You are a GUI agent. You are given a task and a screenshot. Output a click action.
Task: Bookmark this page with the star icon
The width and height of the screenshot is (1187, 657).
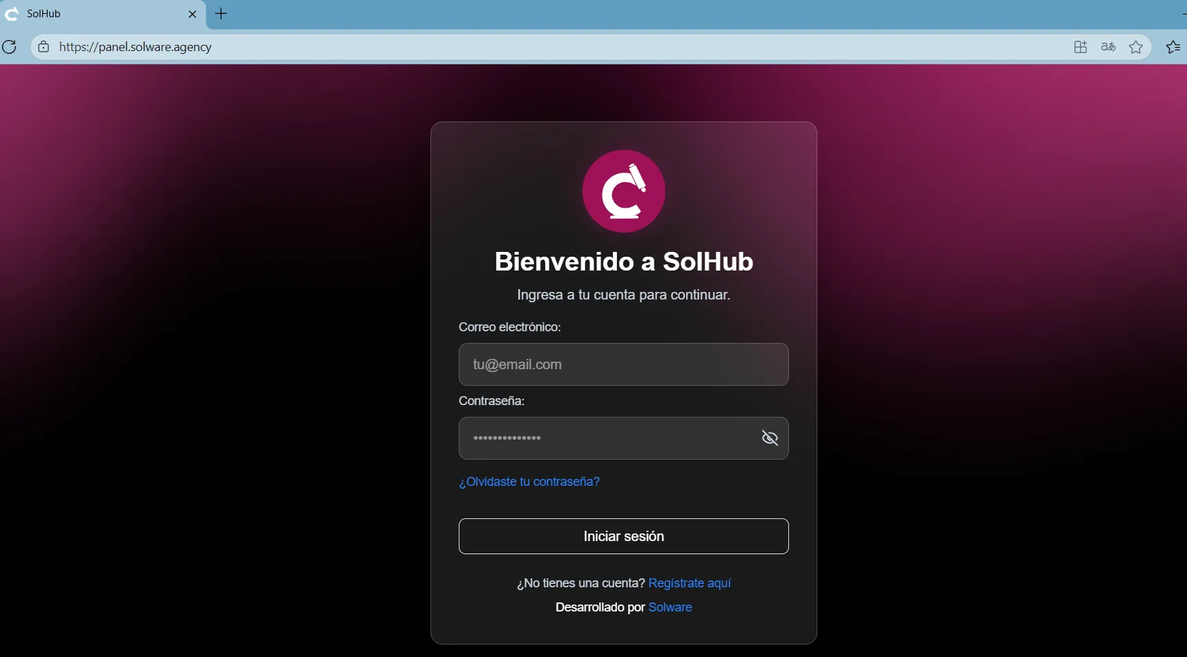[1137, 46]
